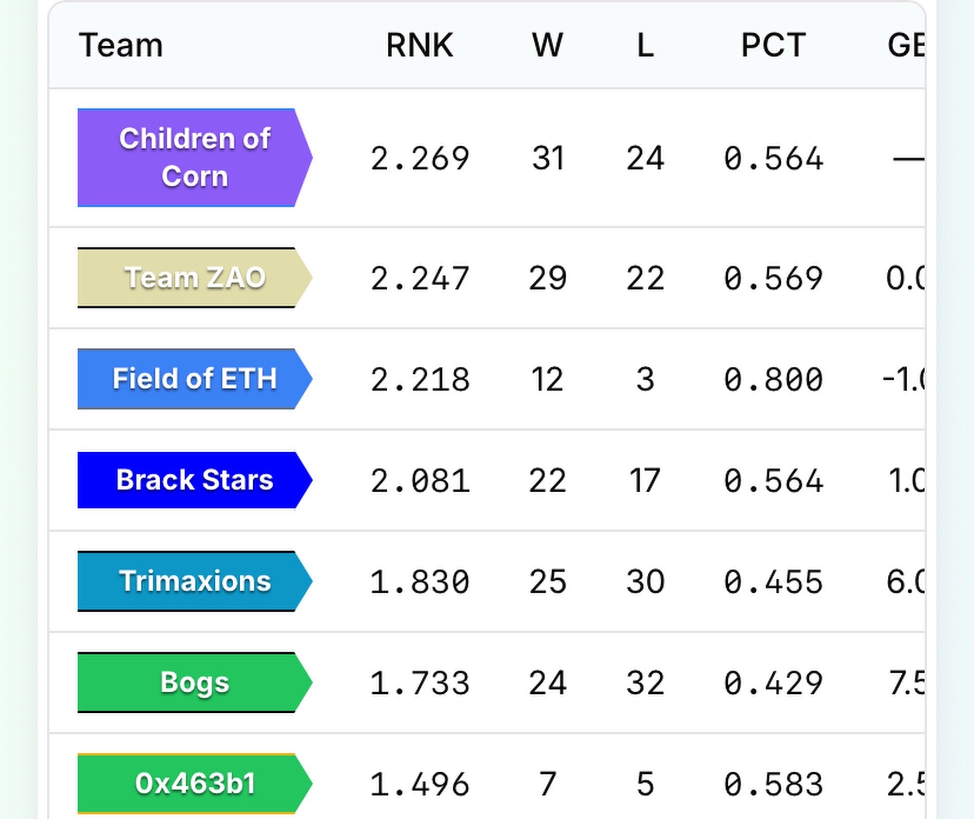Open the Trimaxions team badge
The height and width of the screenshot is (819, 974).
194,581
